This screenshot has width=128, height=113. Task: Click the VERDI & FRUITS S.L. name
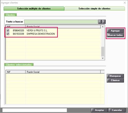(37, 30)
